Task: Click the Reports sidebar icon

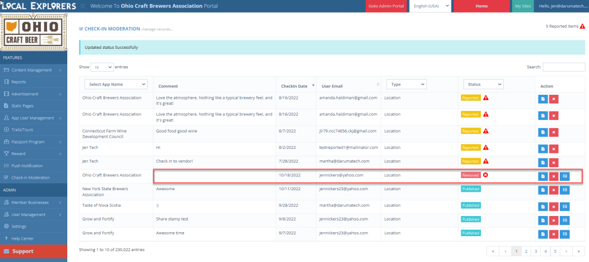Action: [6, 82]
